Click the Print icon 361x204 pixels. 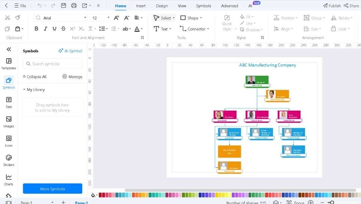tap(74, 5)
